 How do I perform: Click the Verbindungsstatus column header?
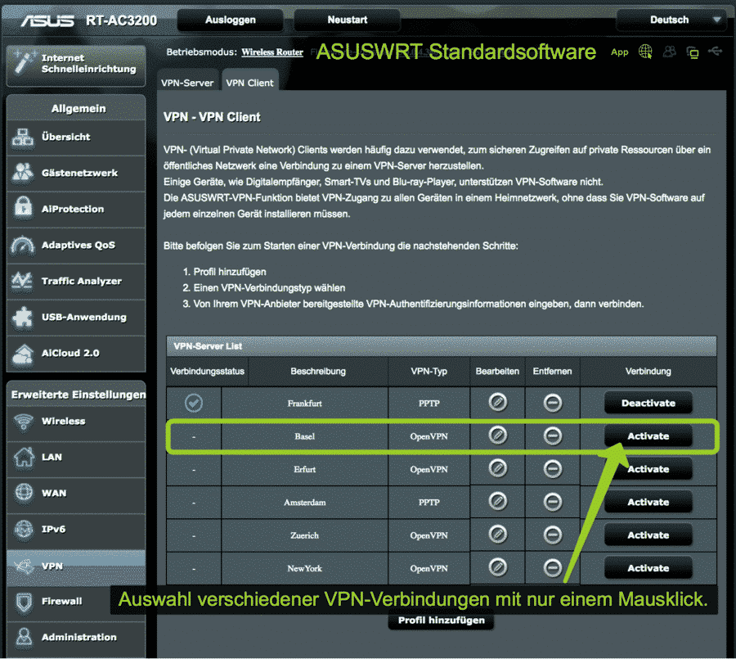(x=207, y=372)
